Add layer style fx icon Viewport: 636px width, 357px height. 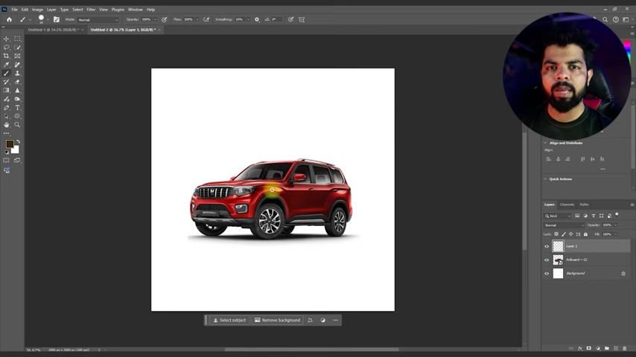pos(580,348)
